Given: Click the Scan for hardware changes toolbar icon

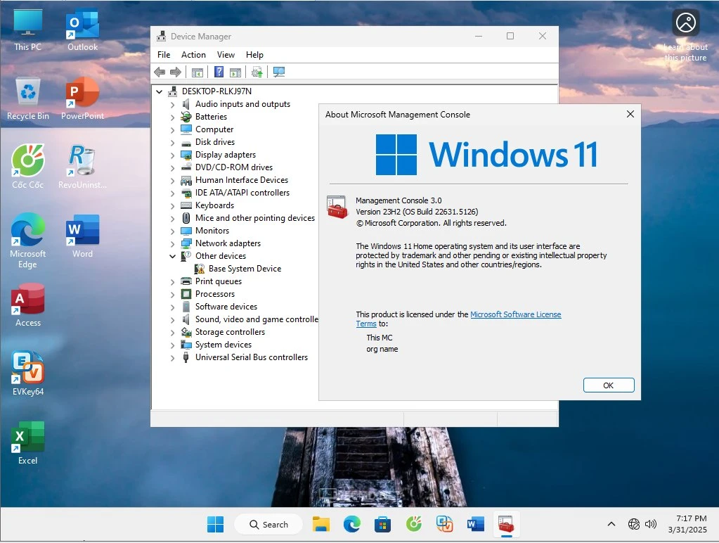Looking at the screenshot, I should pyautogui.click(x=279, y=72).
